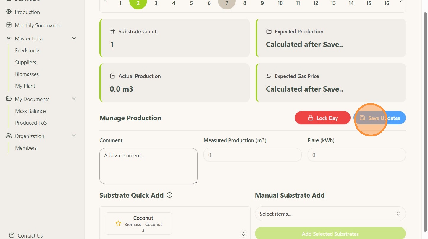Select day 12 in the day picker
This screenshot has height=239, width=428.
316,3
